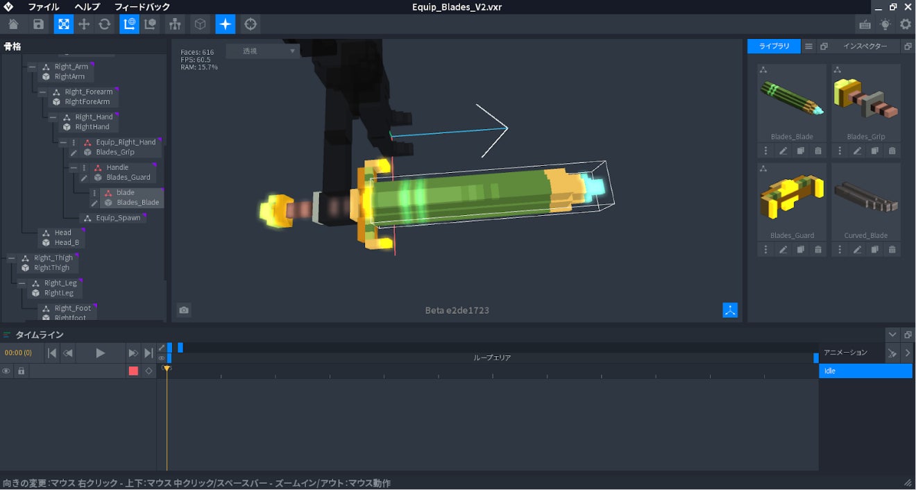Open the ファイル menu

43,7
